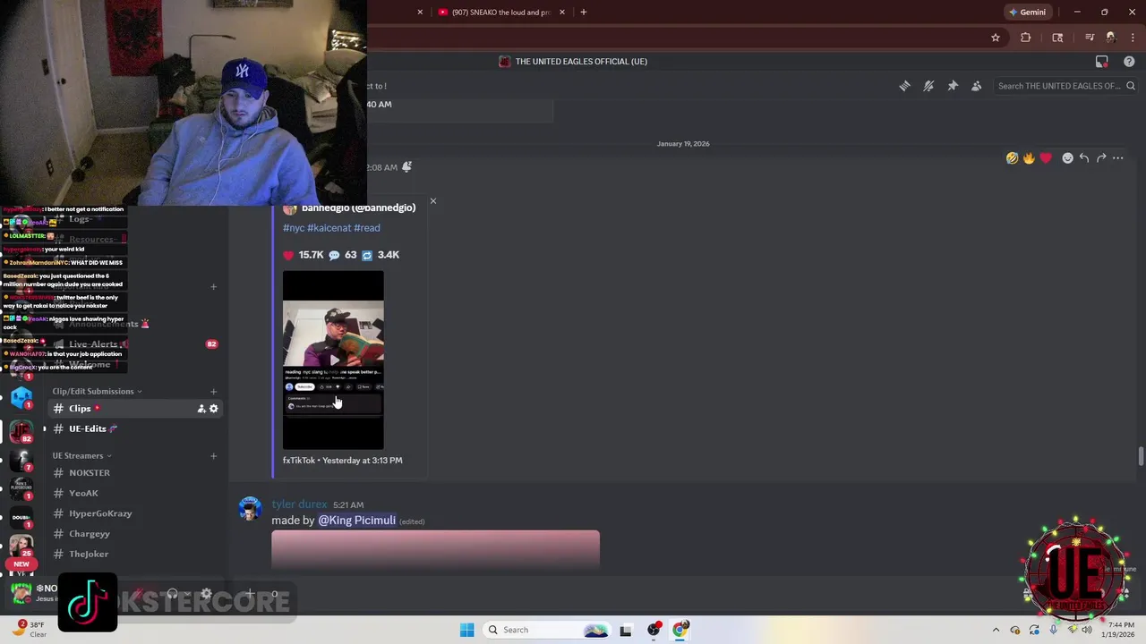The height and width of the screenshot is (644, 1146).
Task: Click the taskbar Search box
Action: point(547,630)
